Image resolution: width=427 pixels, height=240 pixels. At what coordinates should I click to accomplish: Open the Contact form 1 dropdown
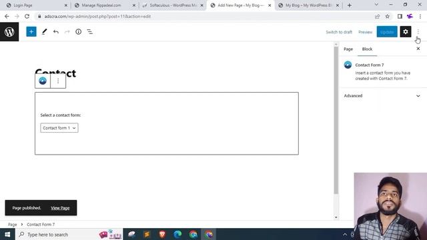point(59,128)
